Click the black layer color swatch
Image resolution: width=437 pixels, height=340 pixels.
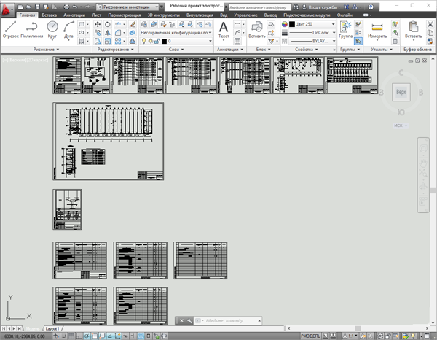164,42
